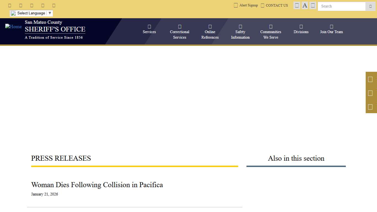Click the bottom icon on the right sidebar
This screenshot has height=212, width=377.
[371, 107]
